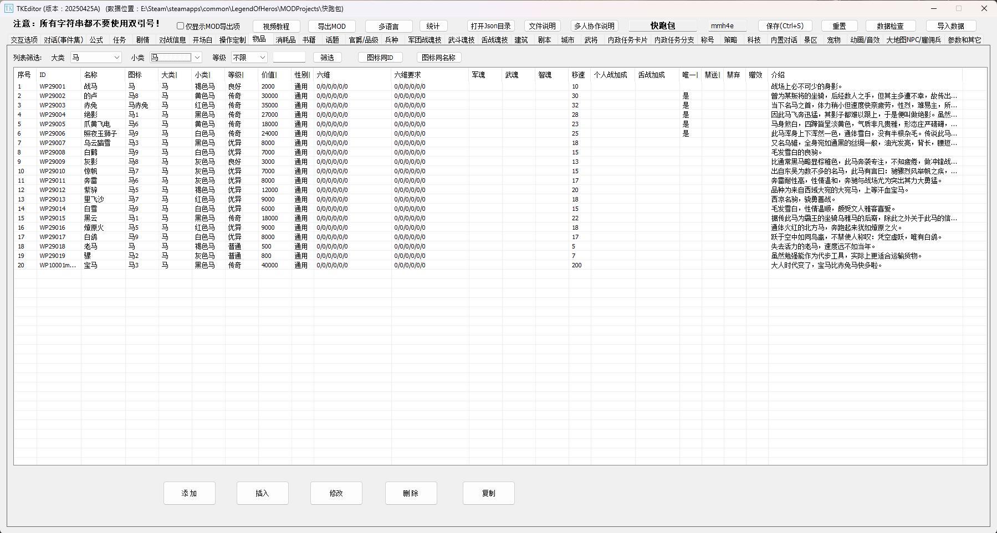Viewport: 997px width, 533px height.
Task: Click the TKEditor app icon in title bar
Action: (x=8, y=8)
